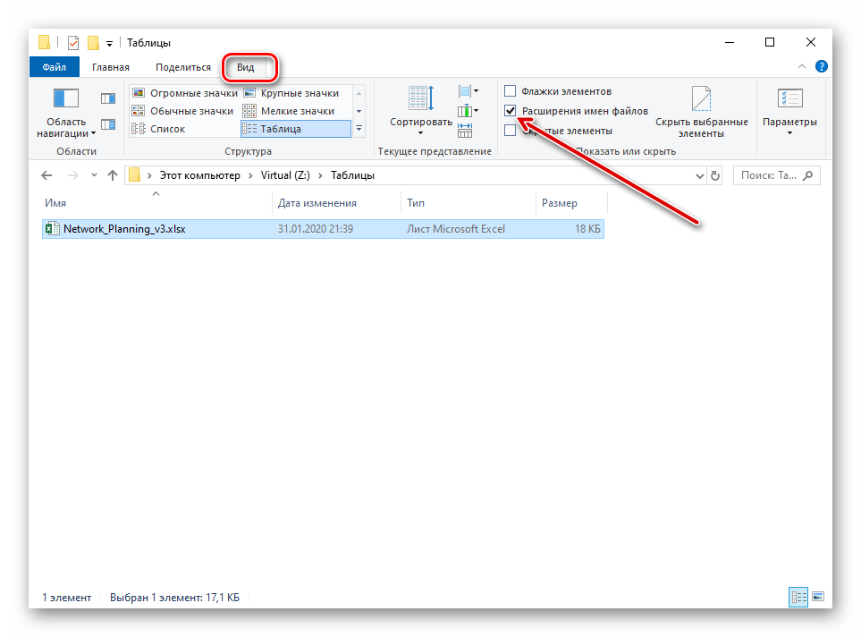This screenshot has width=861, height=637.
Task: Click the New folder quick access icon
Action: click(x=93, y=42)
